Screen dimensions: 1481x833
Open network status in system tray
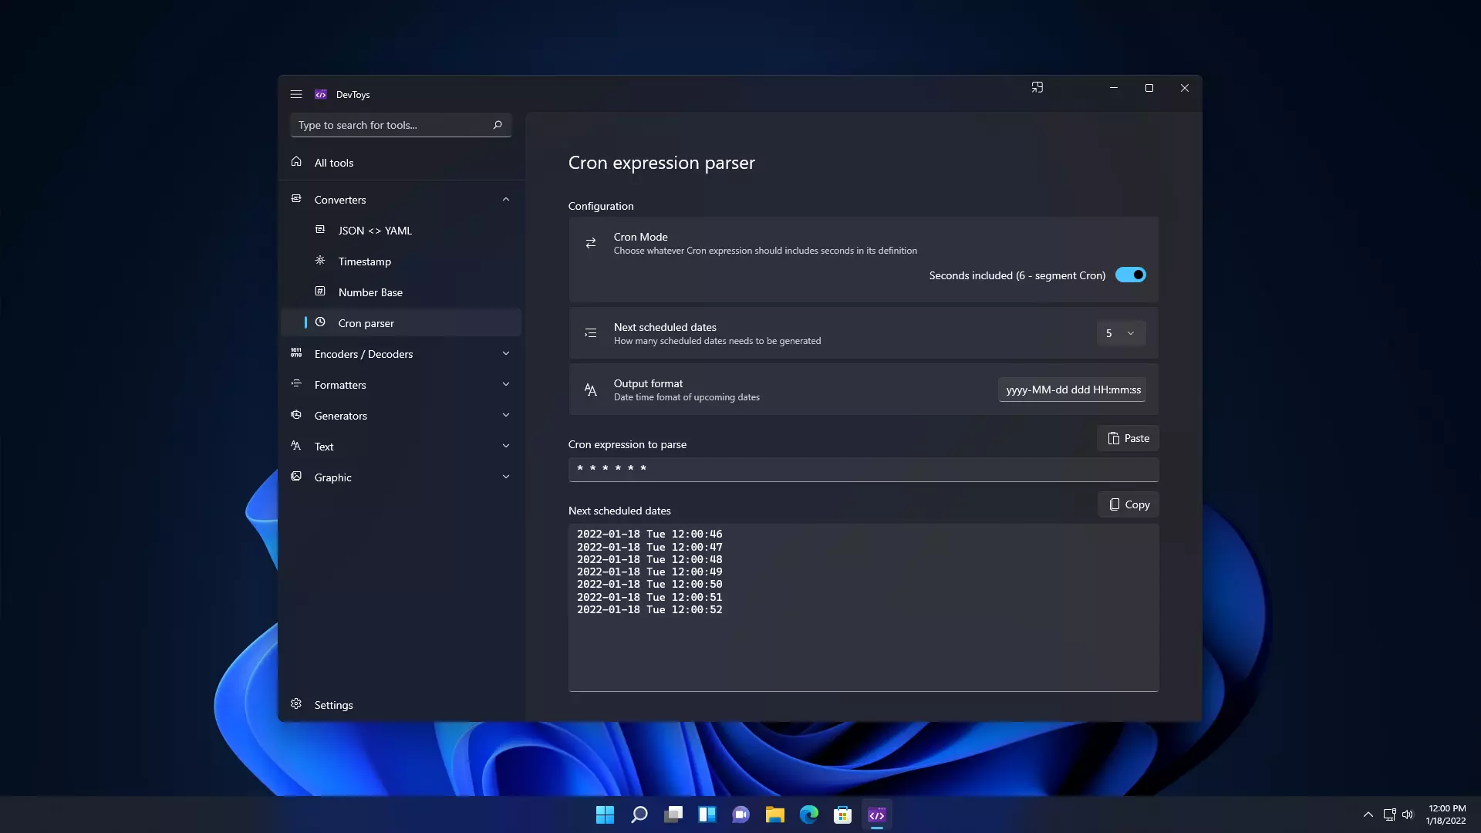(1389, 814)
